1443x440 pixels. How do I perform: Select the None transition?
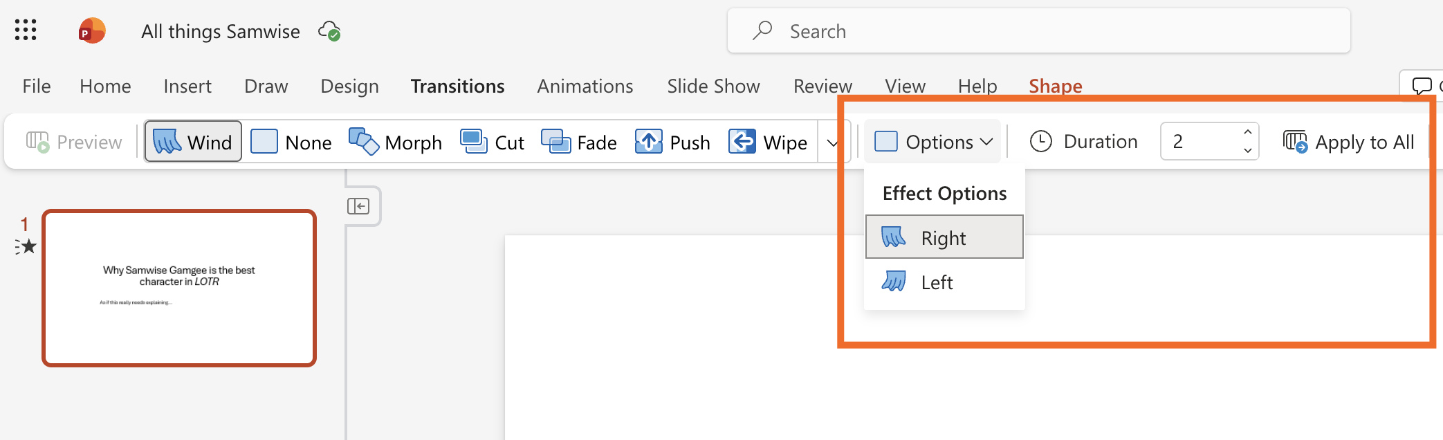(291, 142)
